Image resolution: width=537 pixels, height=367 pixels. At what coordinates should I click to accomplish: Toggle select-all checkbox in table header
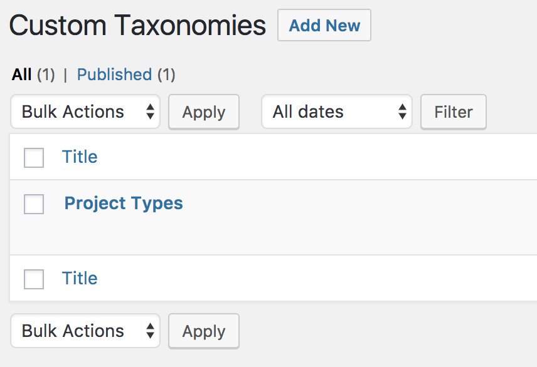point(34,158)
